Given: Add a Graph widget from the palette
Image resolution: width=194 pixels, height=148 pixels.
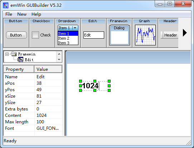Looking at the screenshot, I should 145,33.
